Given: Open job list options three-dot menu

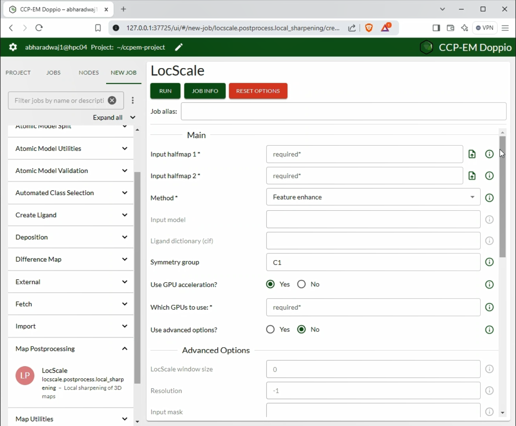Looking at the screenshot, I should coord(133,101).
